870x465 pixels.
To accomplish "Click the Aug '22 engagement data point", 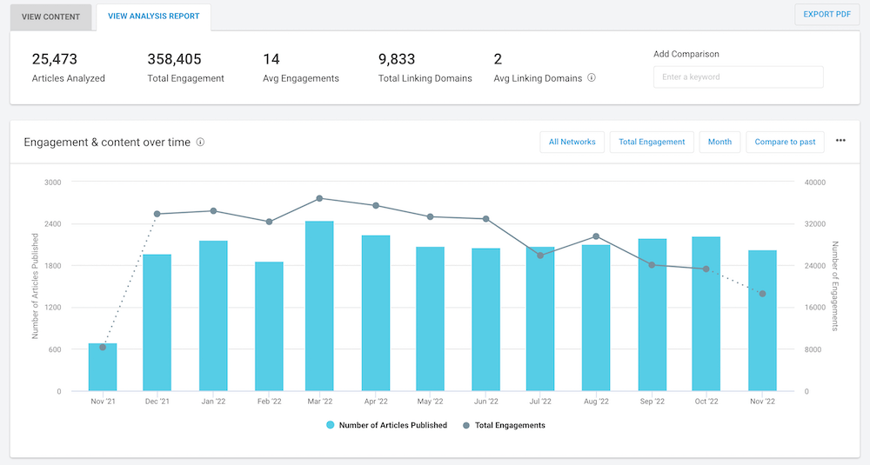I will (x=596, y=236).
